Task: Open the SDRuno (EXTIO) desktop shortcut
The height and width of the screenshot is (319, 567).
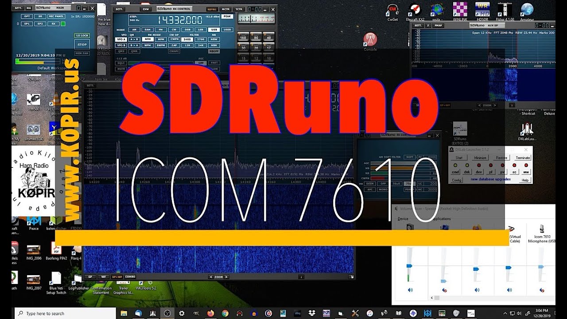Action: [x=460, y=132]
